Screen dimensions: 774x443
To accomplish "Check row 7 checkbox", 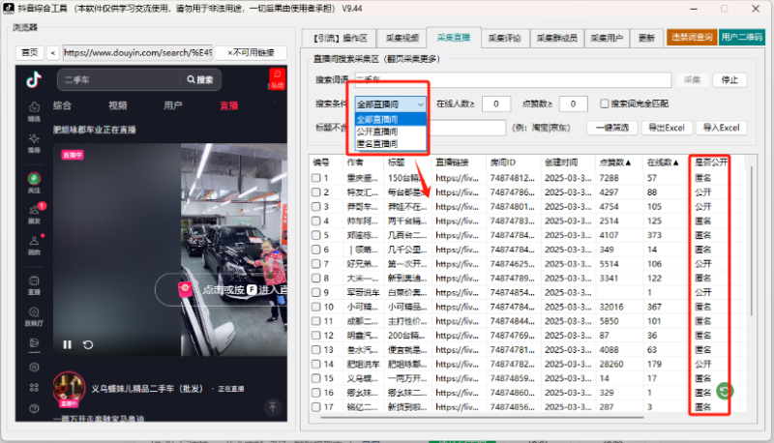I will 316,263.
